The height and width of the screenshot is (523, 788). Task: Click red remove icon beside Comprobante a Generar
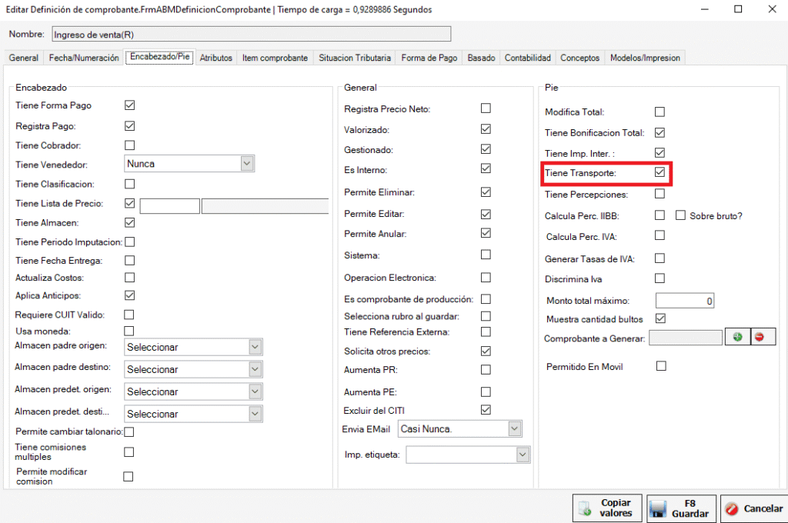(x=760, y=338)
